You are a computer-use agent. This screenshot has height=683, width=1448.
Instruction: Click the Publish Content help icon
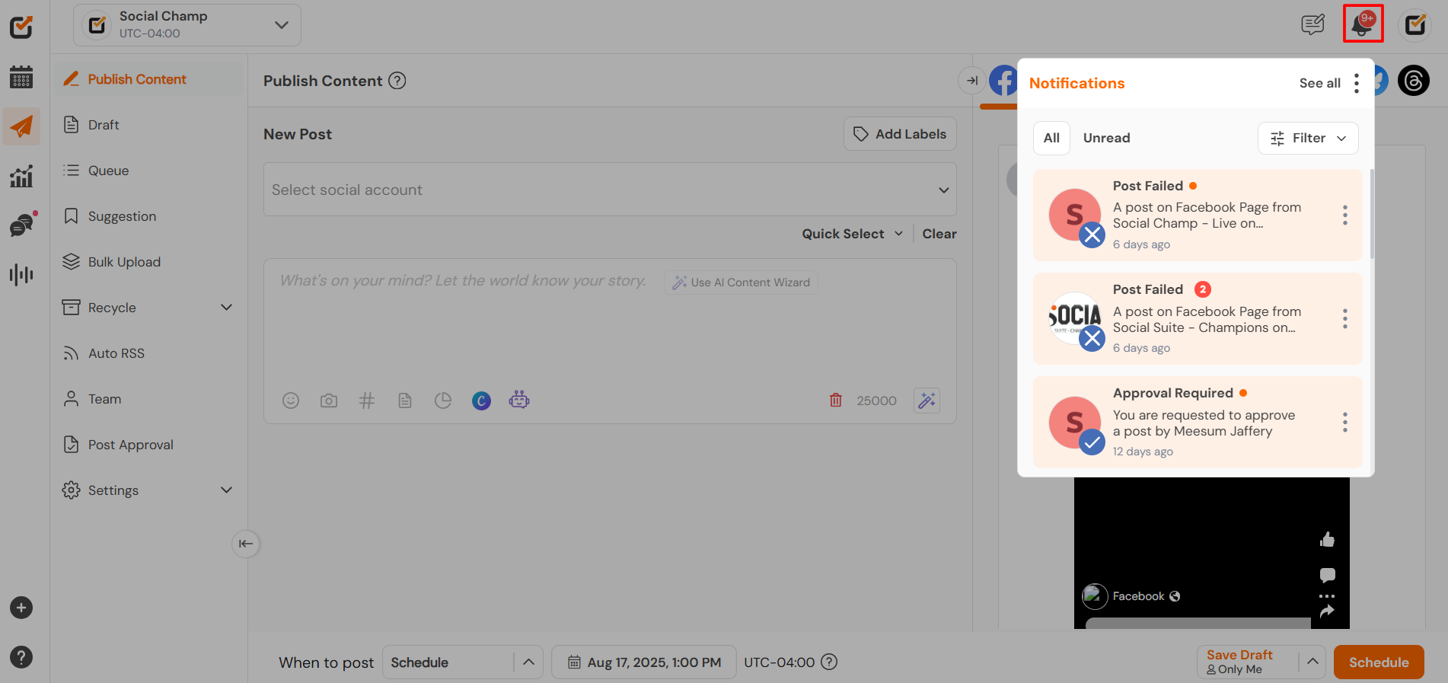[x=397, y=81]
